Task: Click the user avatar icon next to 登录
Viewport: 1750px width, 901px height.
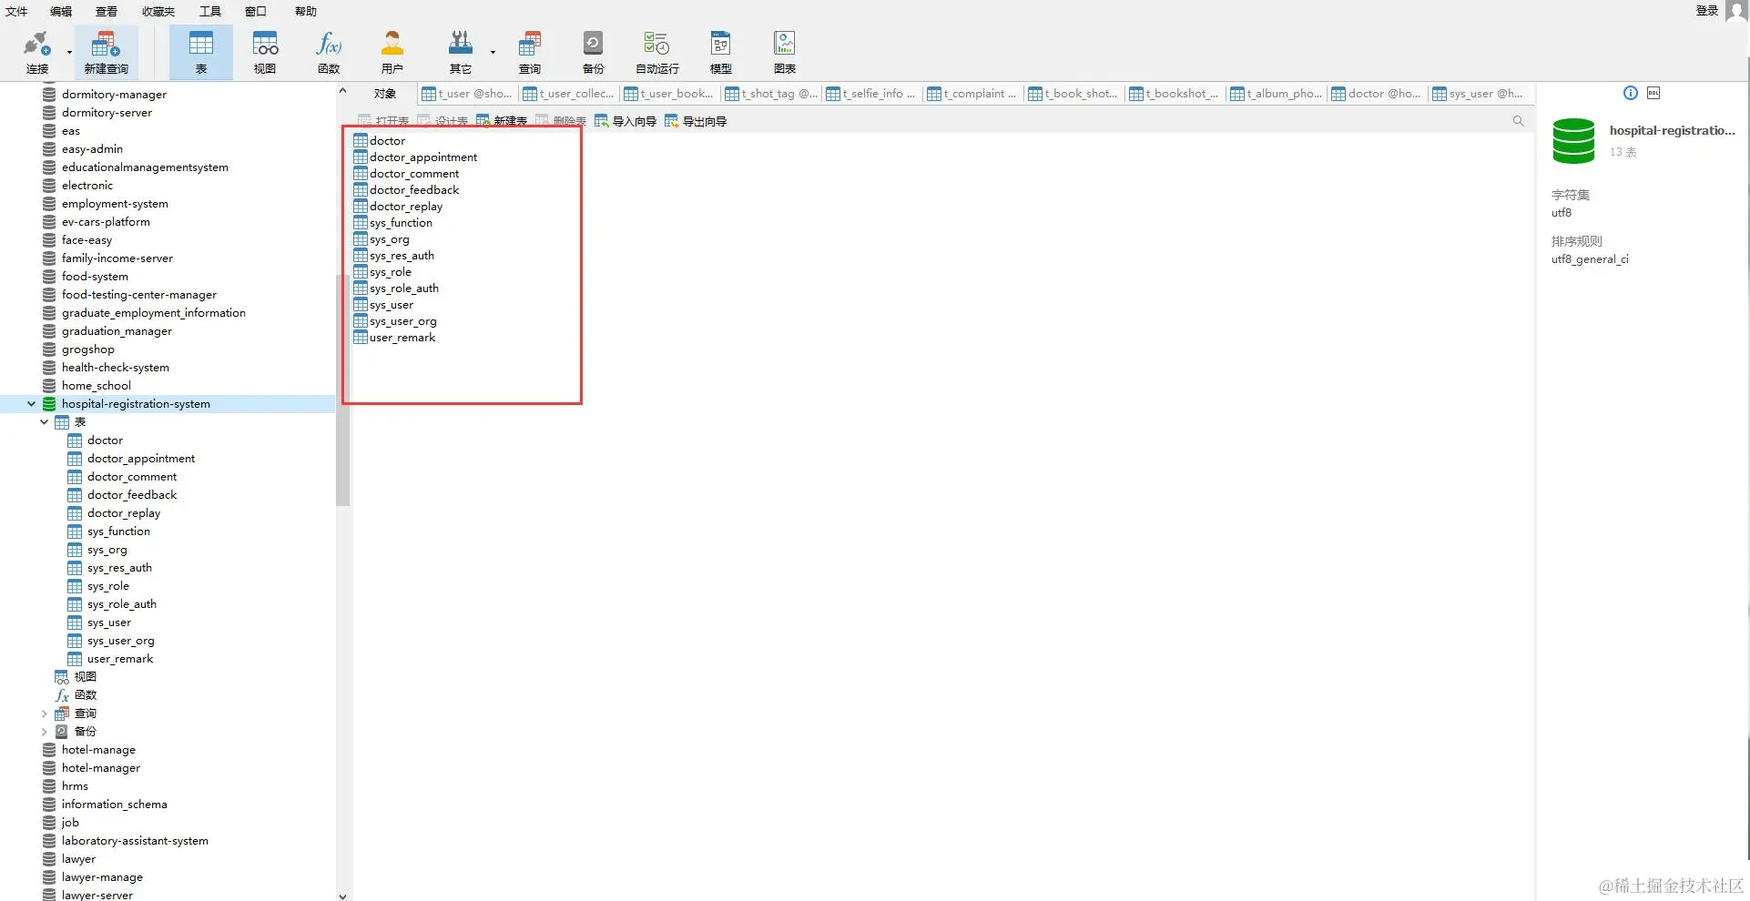Action: click(x=1736, y=11)
